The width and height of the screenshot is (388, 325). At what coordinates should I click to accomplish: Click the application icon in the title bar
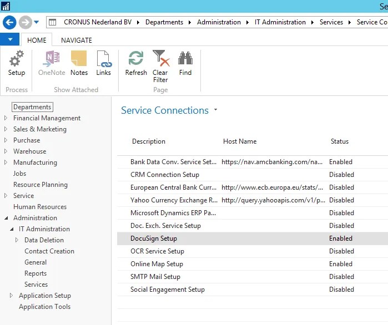pyautogui.click(x=6, y=6)
